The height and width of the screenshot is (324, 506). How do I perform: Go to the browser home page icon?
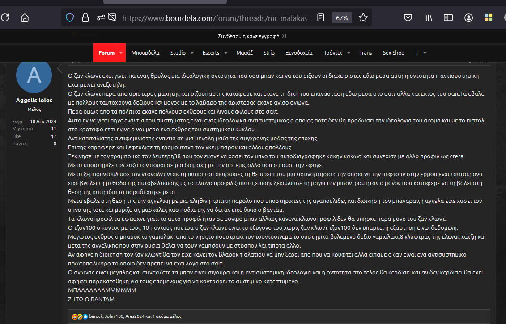25,18
